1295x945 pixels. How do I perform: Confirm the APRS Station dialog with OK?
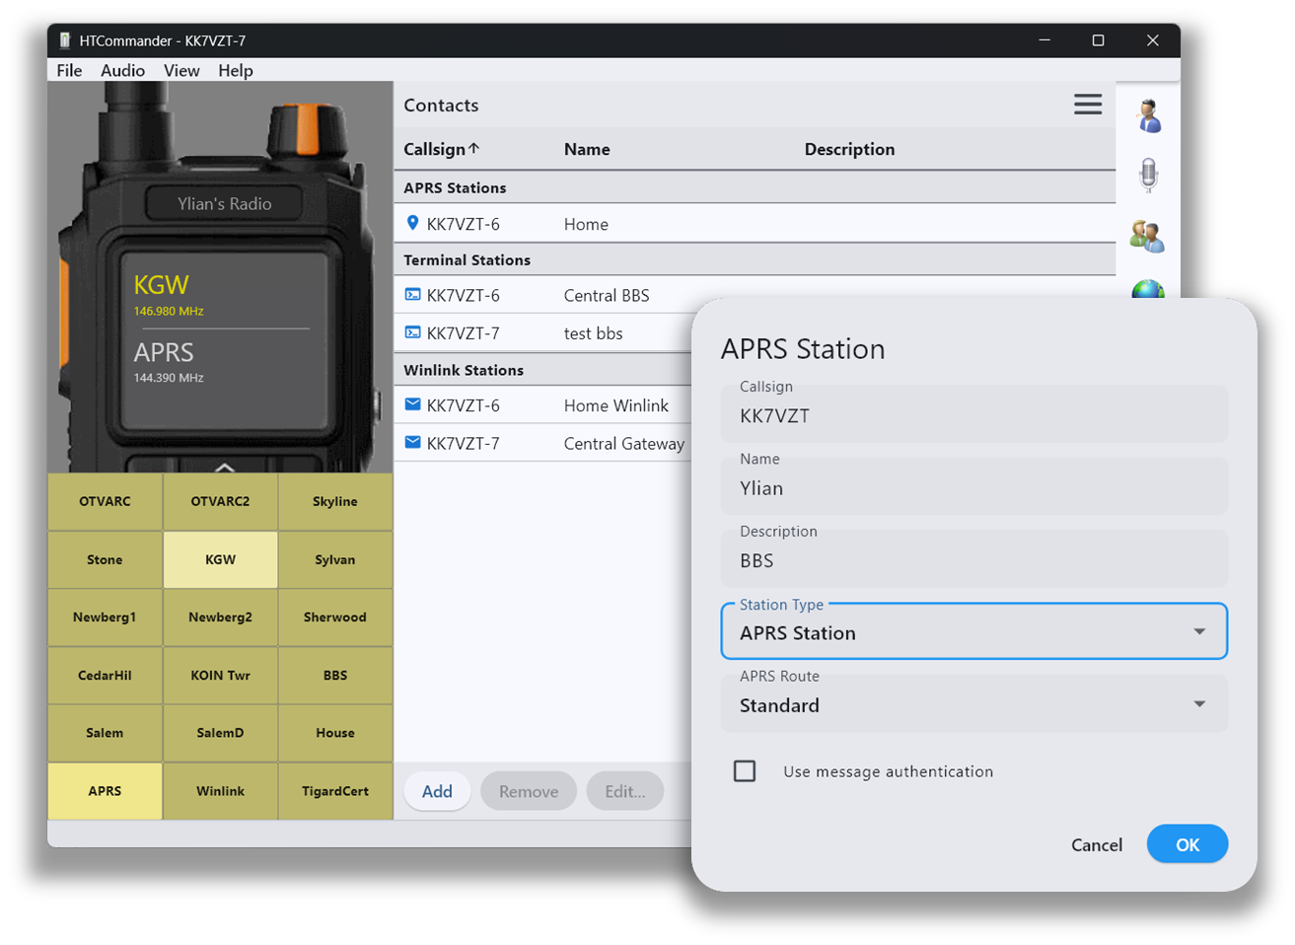(1187, 843)
